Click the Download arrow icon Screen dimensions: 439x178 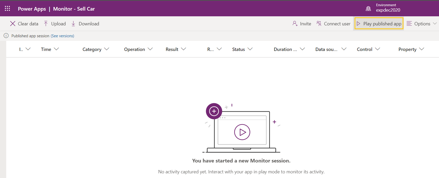73,24
